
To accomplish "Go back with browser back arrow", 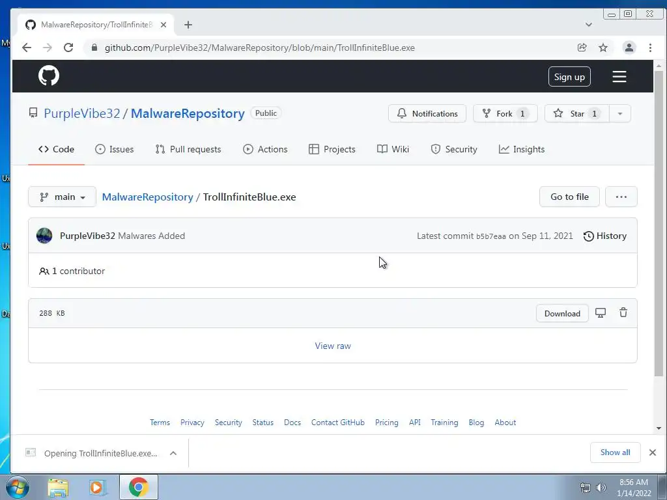I will point(27,48).
